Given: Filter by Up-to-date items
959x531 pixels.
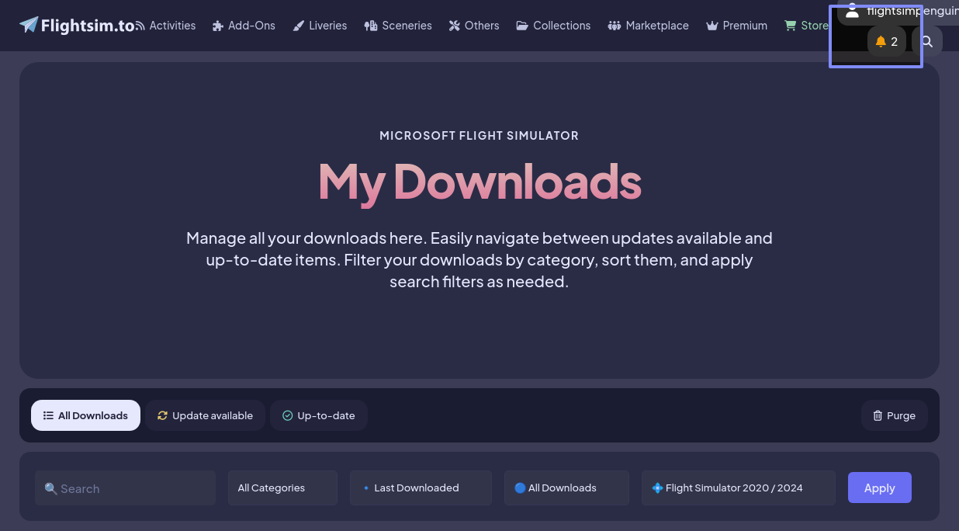Looking at the screenshot, I should pos(318,415).
